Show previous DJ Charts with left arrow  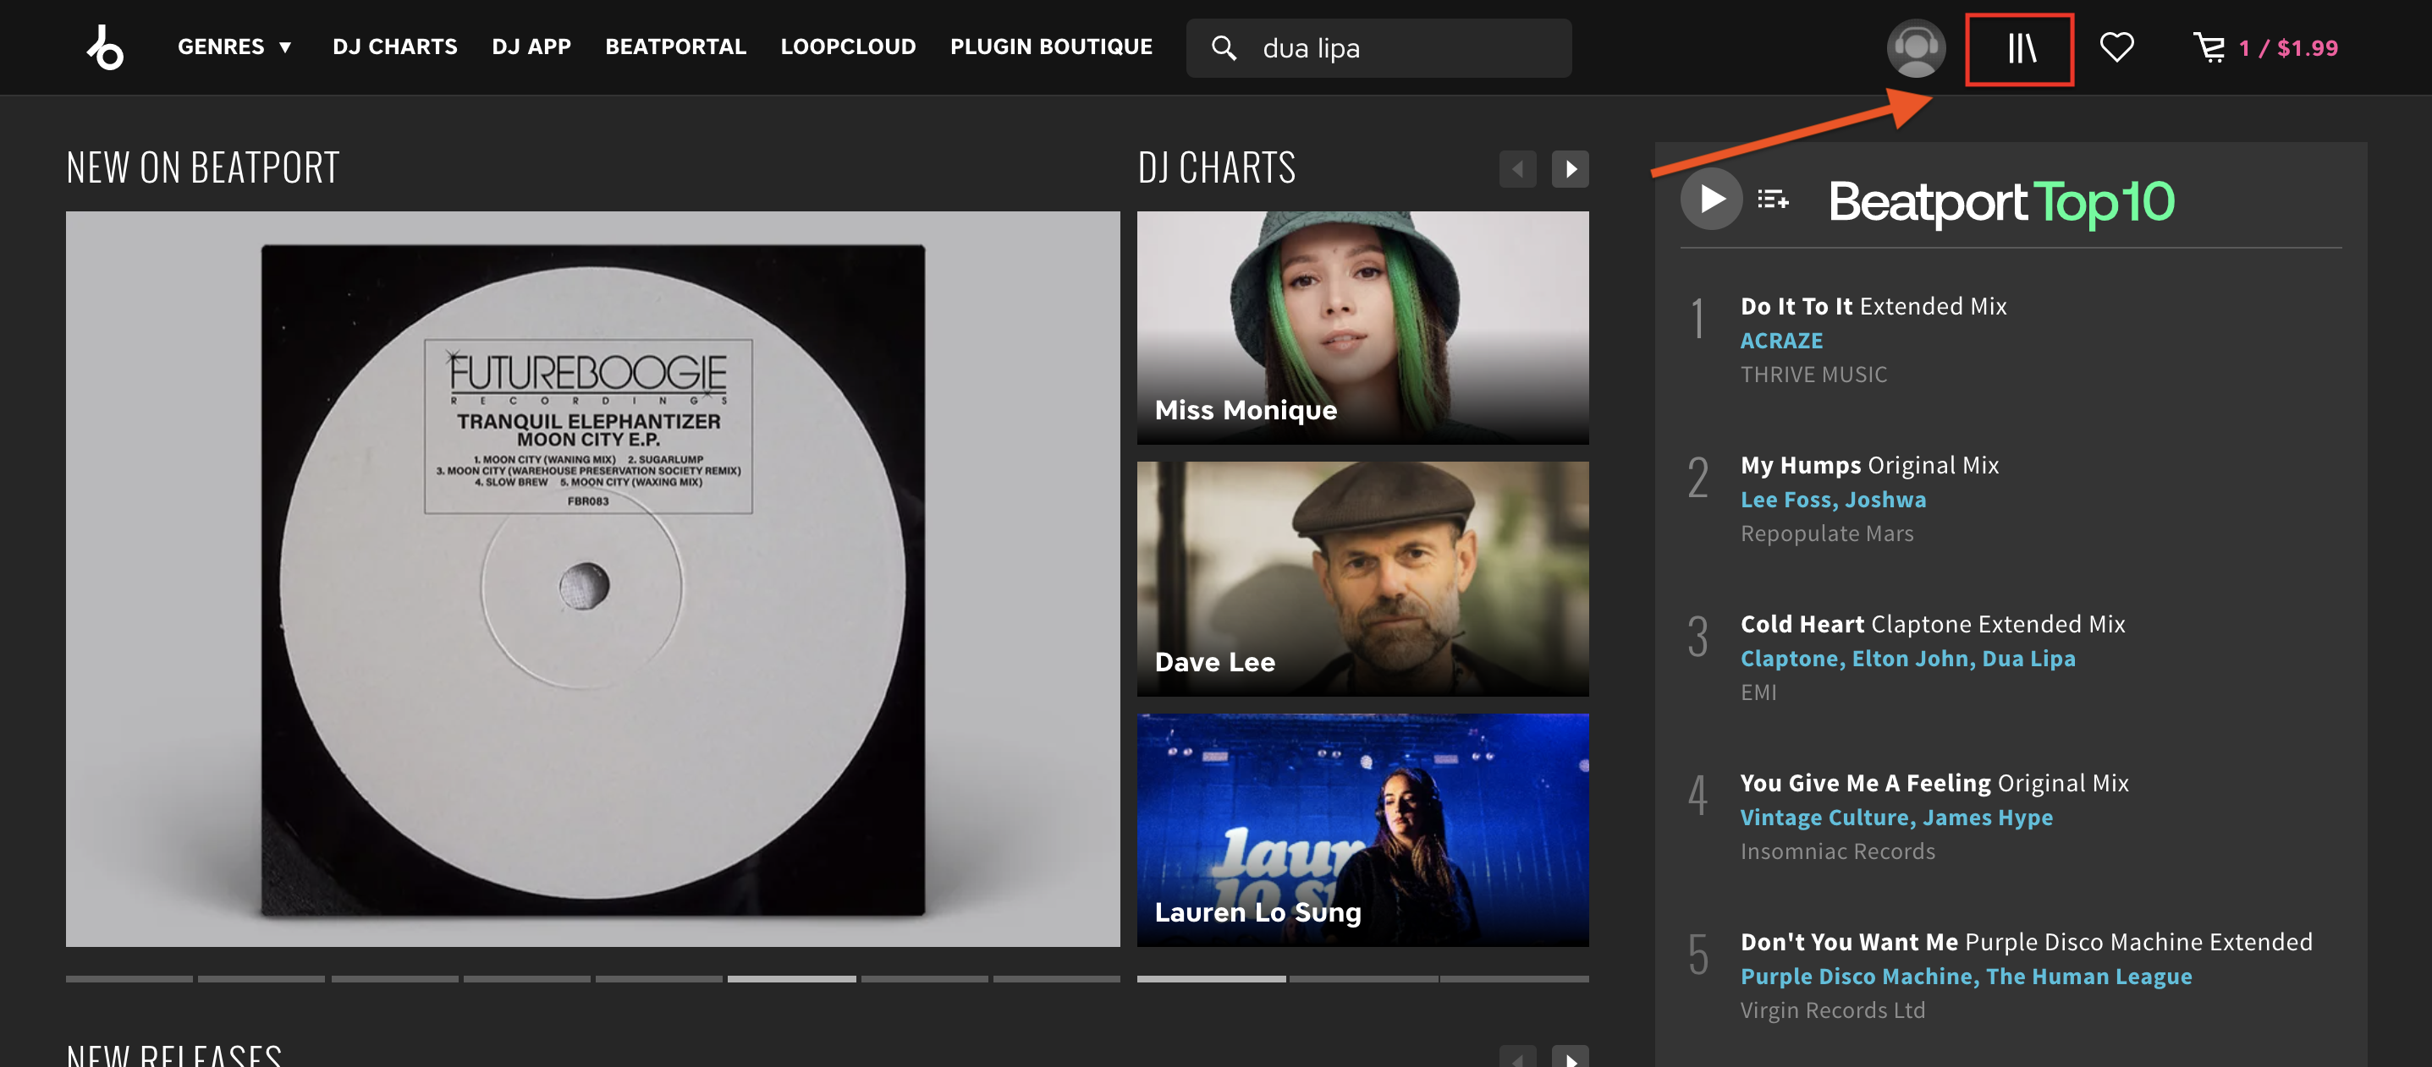tap(1517, 169)
